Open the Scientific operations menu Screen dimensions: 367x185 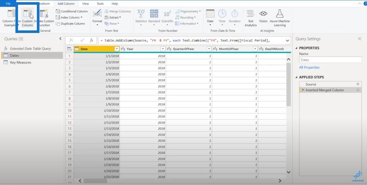coord(167,18)
